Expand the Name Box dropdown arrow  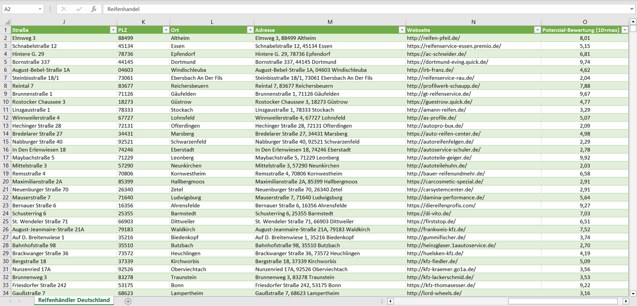40,9
